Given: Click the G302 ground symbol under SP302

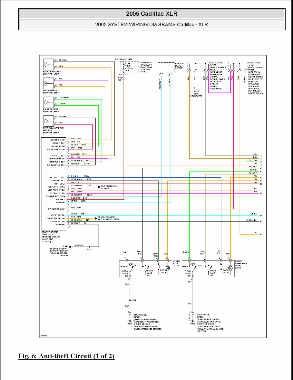Looking at the screenshot, I should coord(193,322).
